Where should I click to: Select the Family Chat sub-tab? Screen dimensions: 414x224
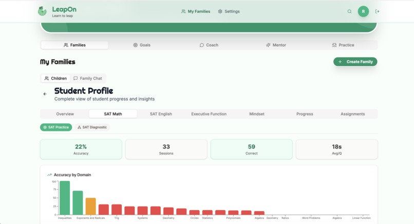pyautogui.click(x=88, y=78)
